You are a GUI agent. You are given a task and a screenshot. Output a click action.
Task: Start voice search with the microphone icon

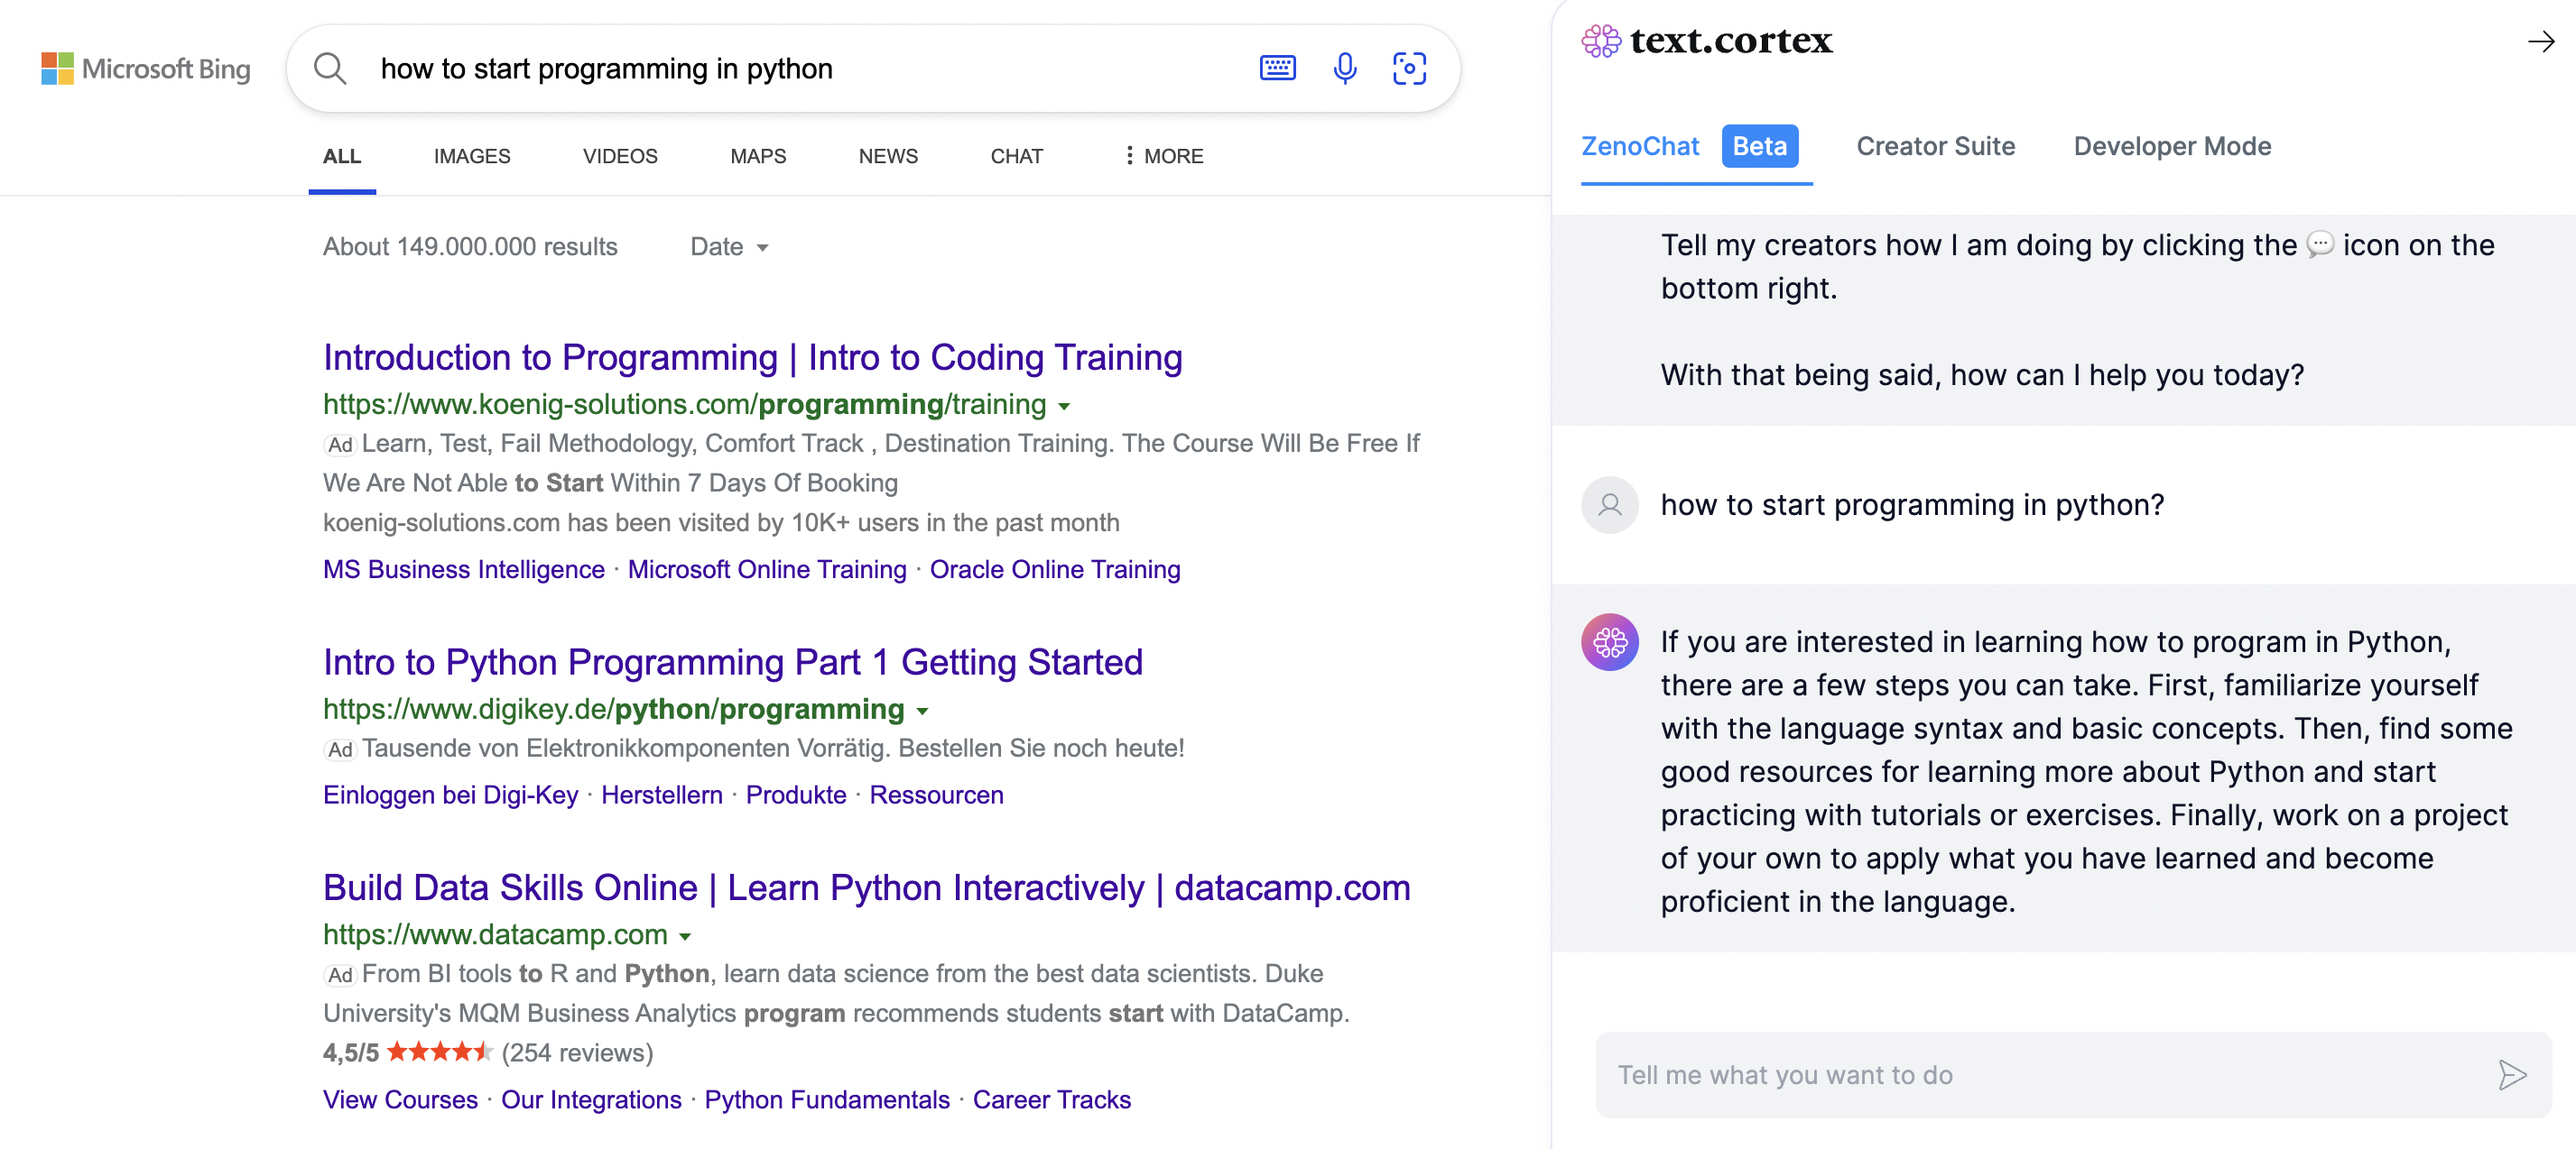[x=1345, y=68]
